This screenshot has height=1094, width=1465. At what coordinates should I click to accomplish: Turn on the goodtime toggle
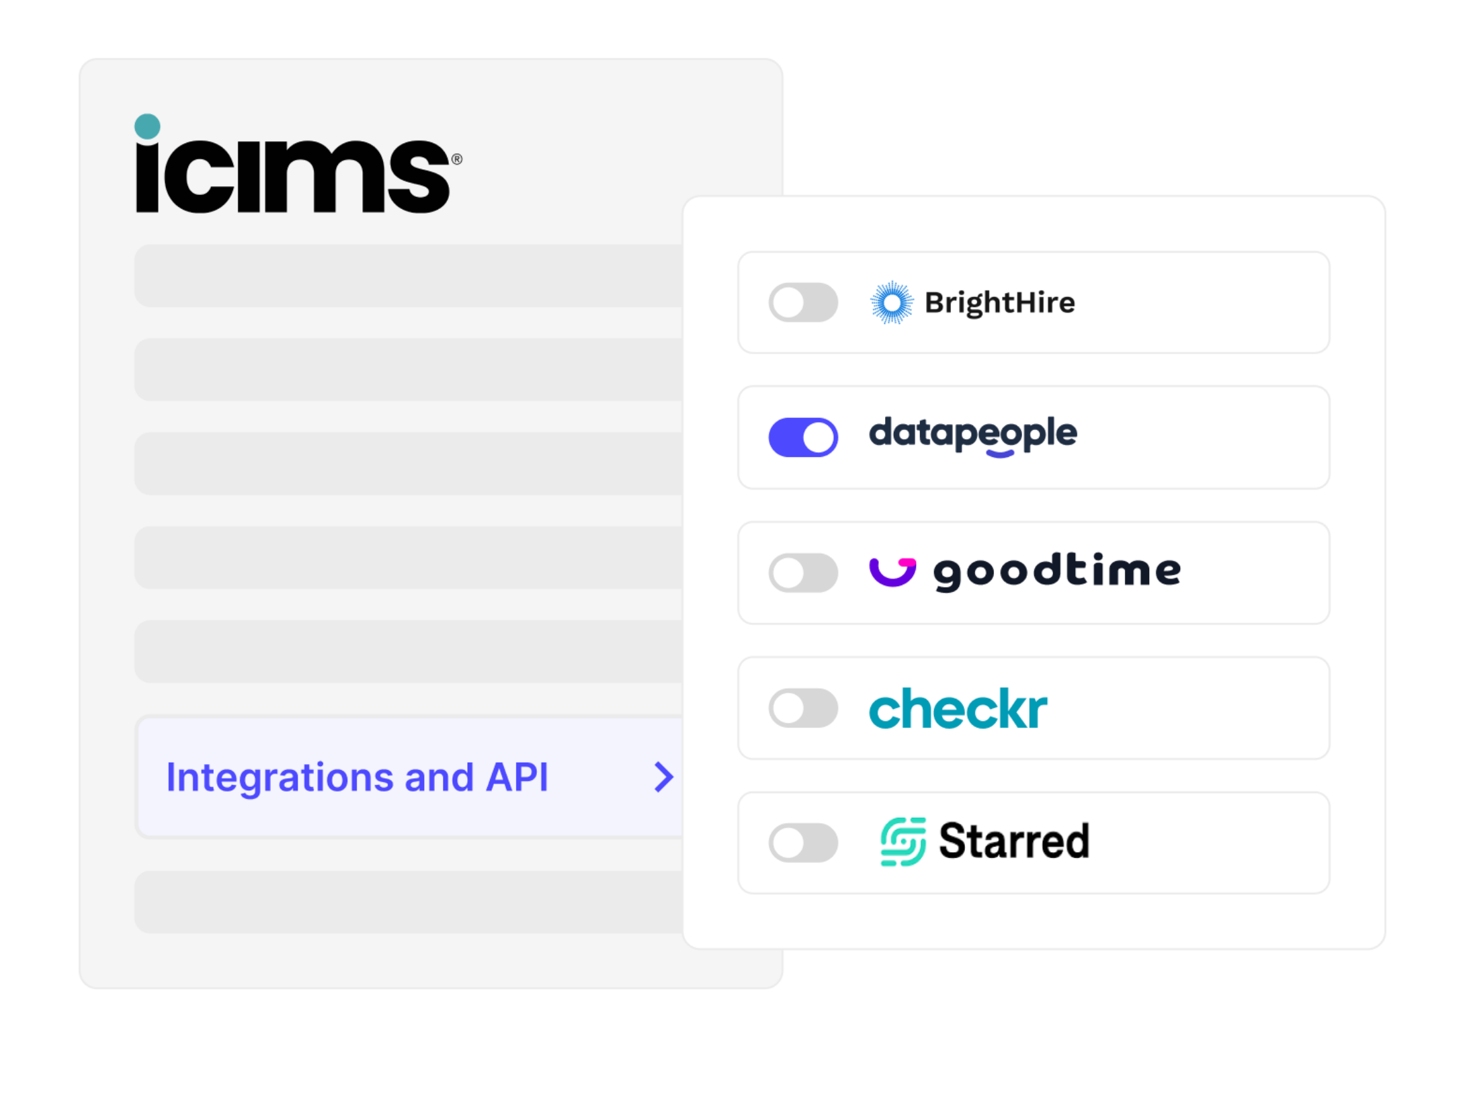click(803, 573)
